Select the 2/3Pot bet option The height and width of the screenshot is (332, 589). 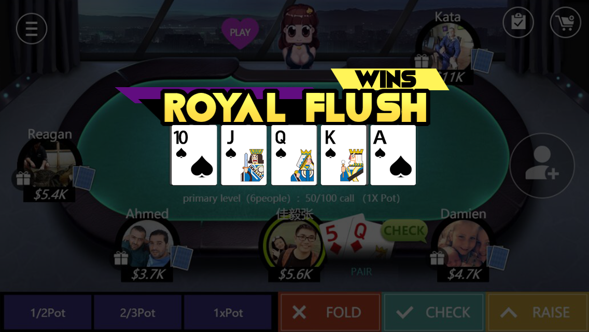click(137, 312)
